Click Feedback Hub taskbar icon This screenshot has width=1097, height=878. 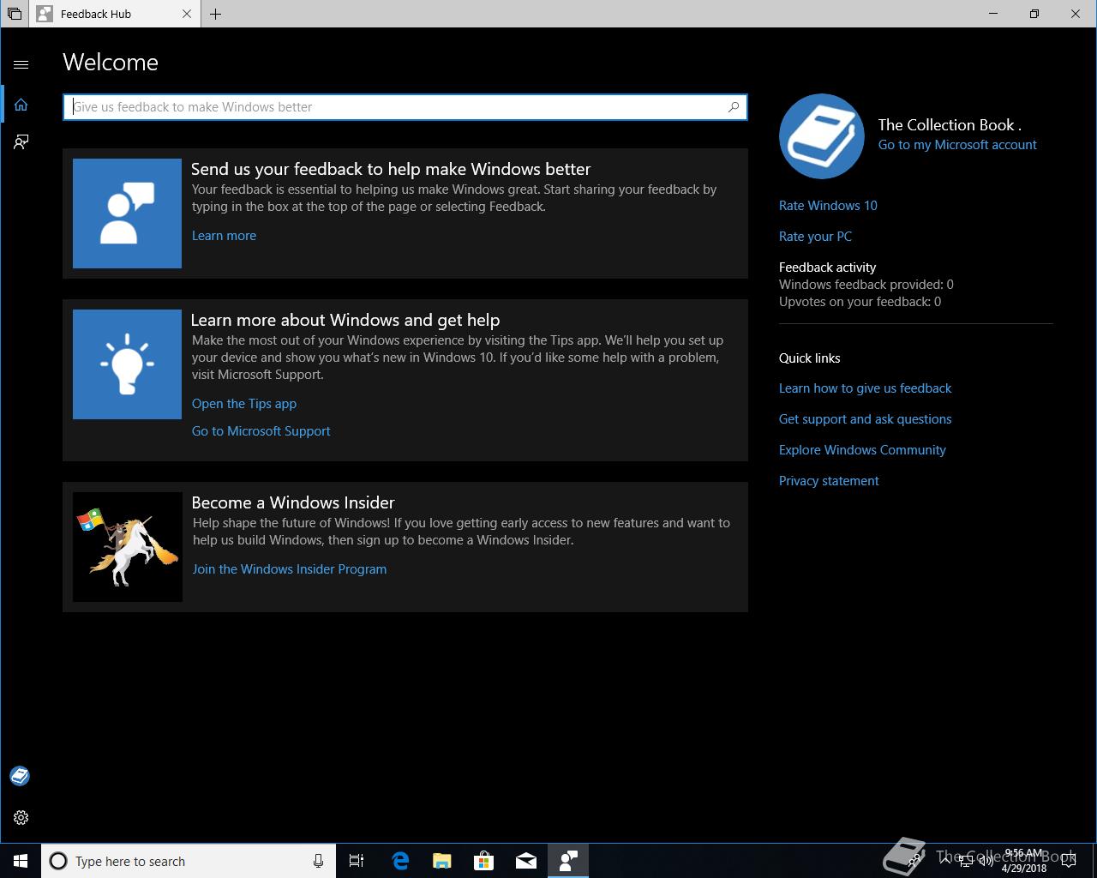(567, 861)
